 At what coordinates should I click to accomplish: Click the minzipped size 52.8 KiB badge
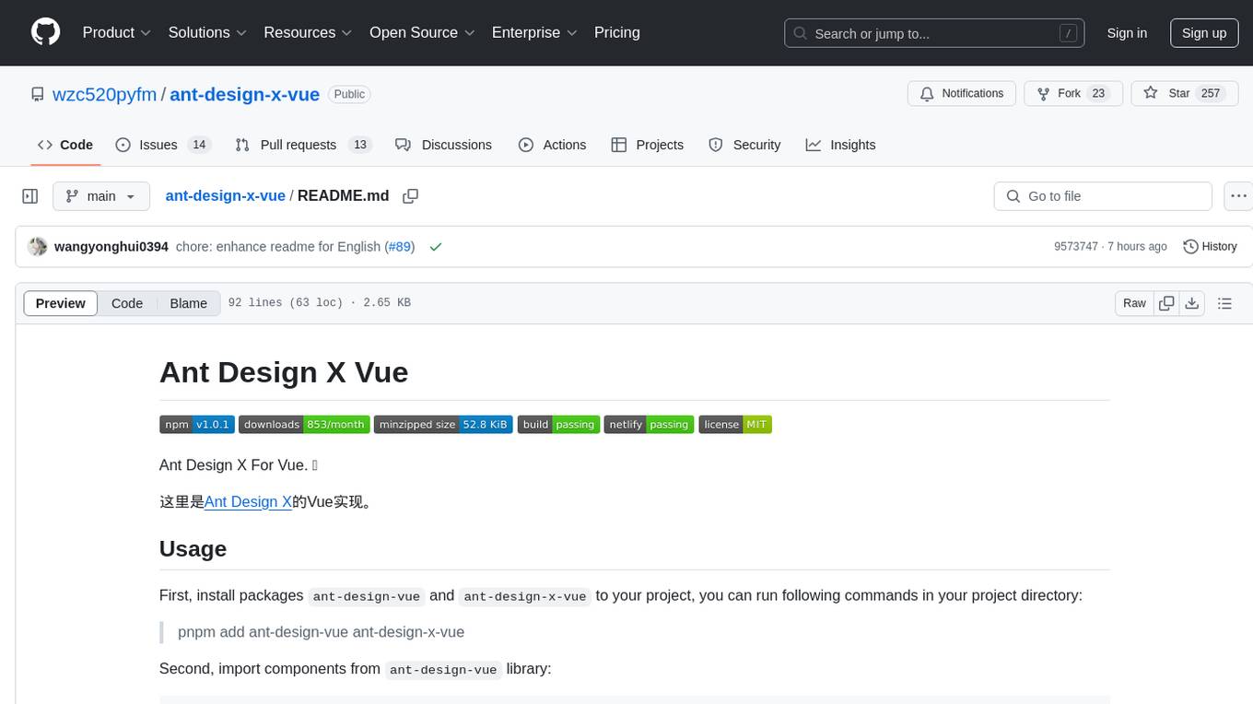[x=443, y=425]
